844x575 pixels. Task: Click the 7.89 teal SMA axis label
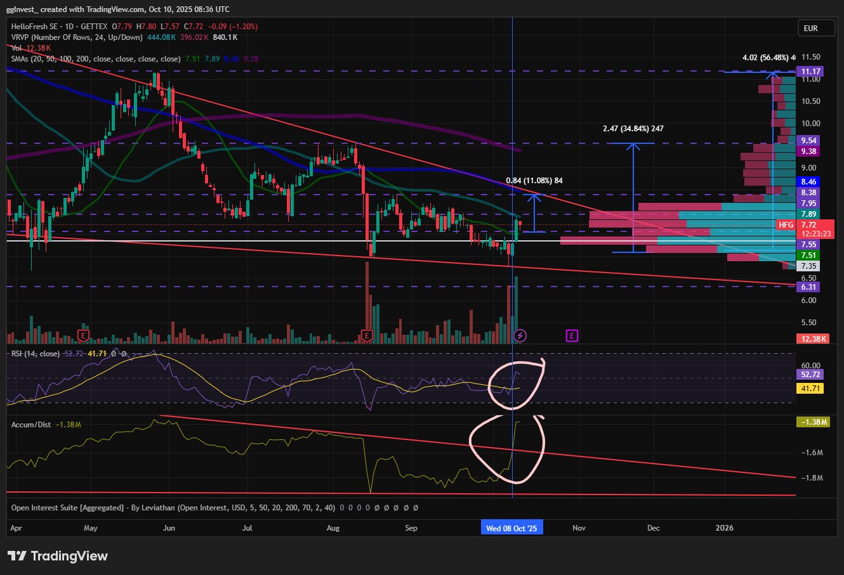pyautogui.click(x=808, y=214)
